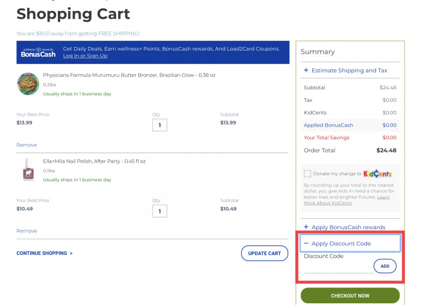Image resolution: width=422 pixels, height=305 pixels.
Task: Click the wellness rewards BonusCash logo
Action: (x=38, y=52)
